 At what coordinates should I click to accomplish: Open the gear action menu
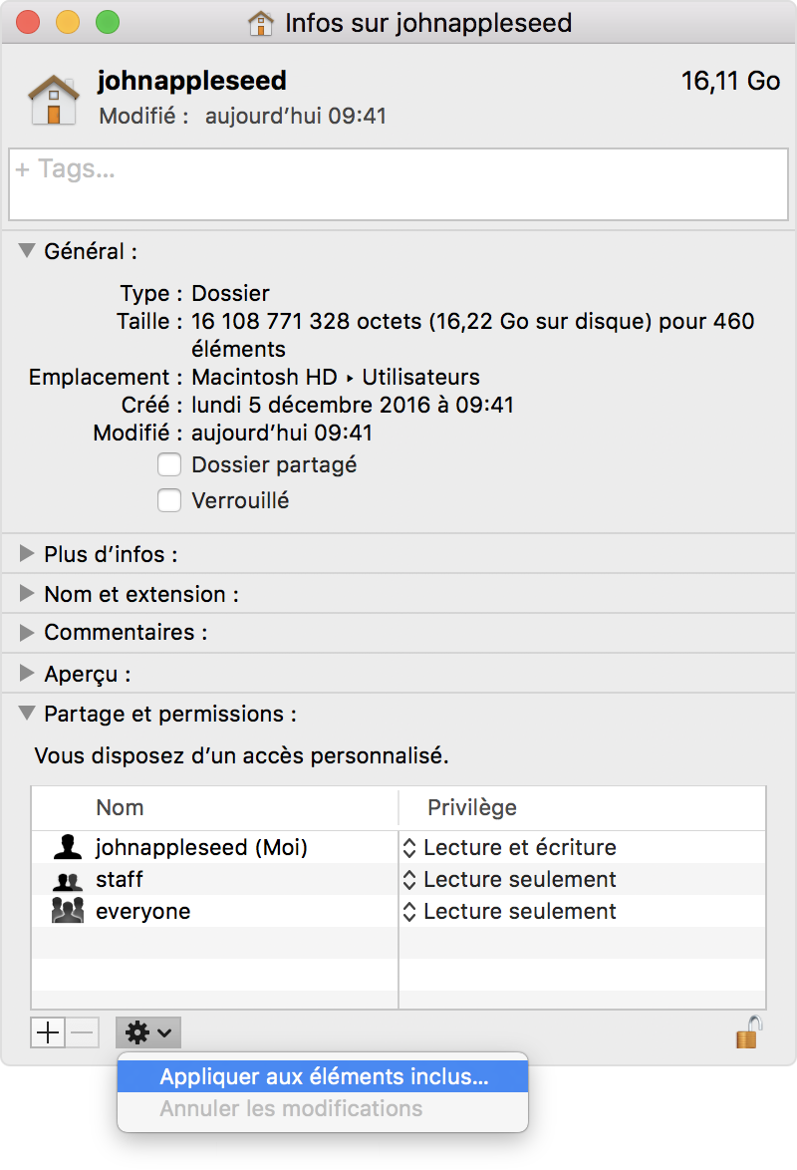point(148,1033)
